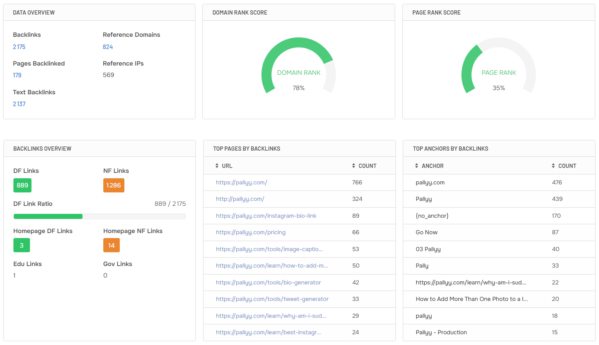Screen dimensions: 599x345
Task: Open the tools/bio-generator page URL
Action: point(268,283)
